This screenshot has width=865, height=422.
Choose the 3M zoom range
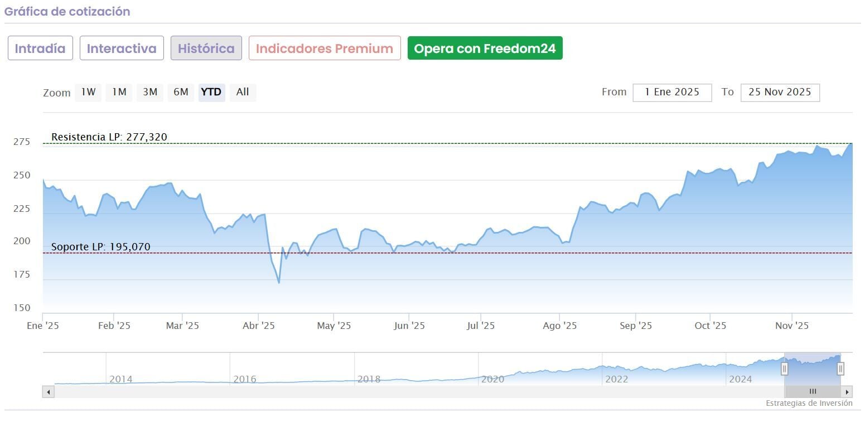click(x=150, y=92)
